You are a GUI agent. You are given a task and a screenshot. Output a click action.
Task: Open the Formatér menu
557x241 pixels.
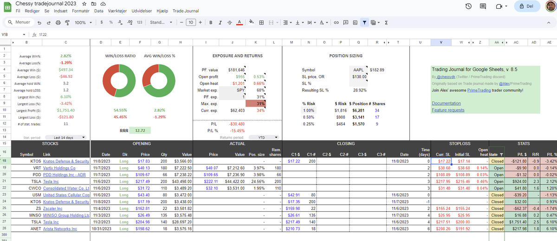pyautogui.click(x=81, y=11)
